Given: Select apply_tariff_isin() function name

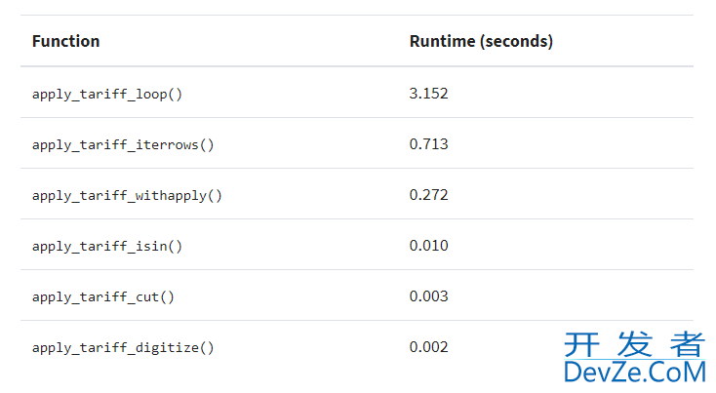Looking at the screenshot, I should (107, 247).
